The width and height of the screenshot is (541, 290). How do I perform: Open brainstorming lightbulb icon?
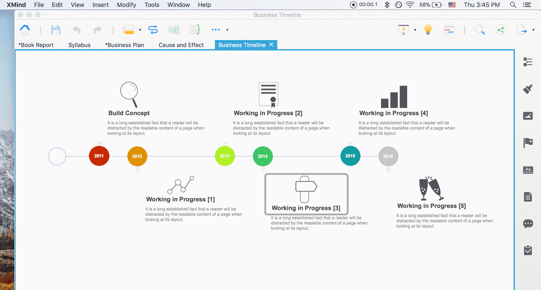[x=428, y=30]
